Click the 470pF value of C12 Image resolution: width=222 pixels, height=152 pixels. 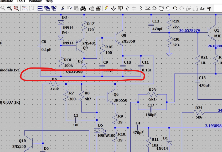pyautogui.click(x=158, y=29)
